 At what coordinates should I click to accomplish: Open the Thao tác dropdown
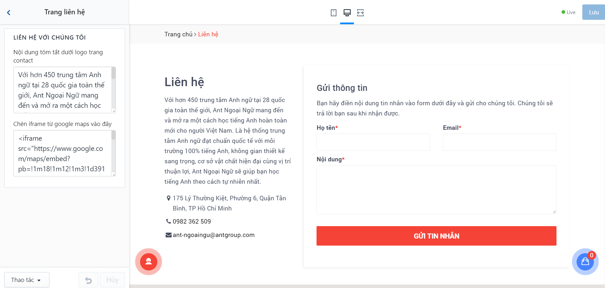click(x=27, y=280)
